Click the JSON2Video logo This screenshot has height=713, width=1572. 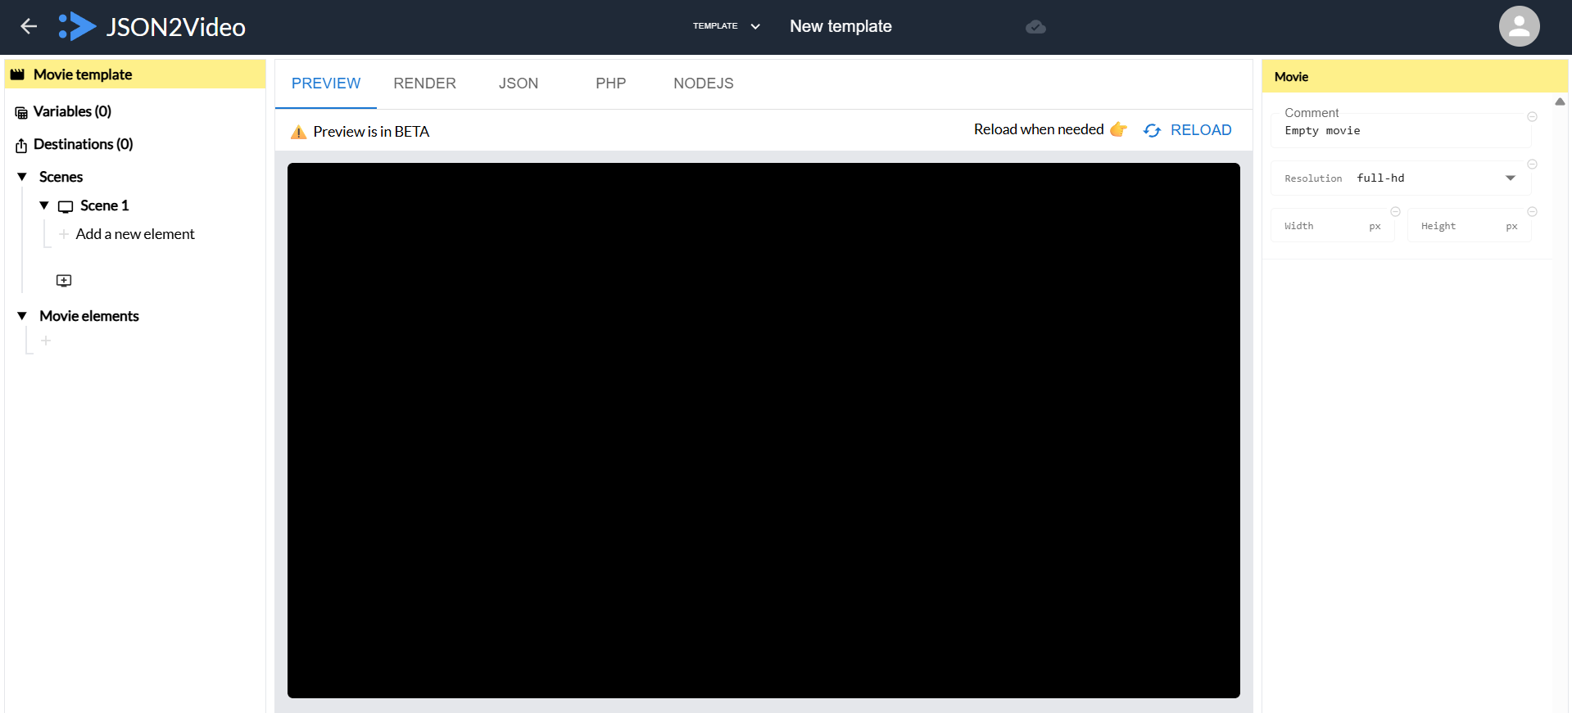[152, 26]
